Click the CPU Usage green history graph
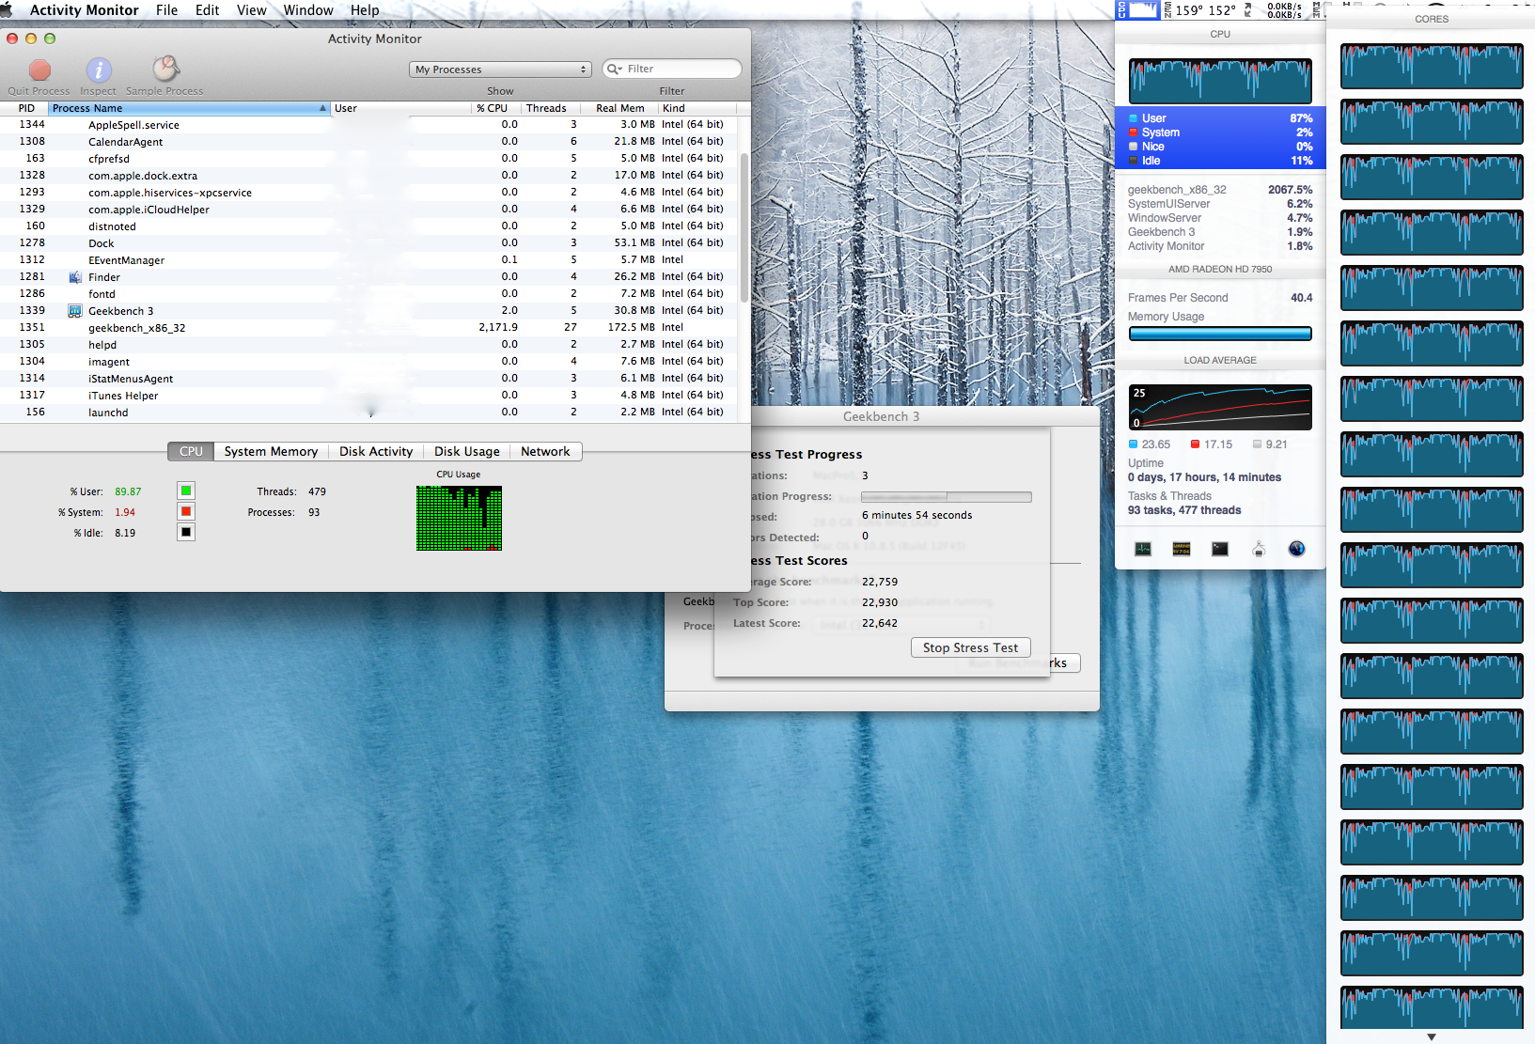The height and width of the screenshot is (1044, 1535). (459, 518)
